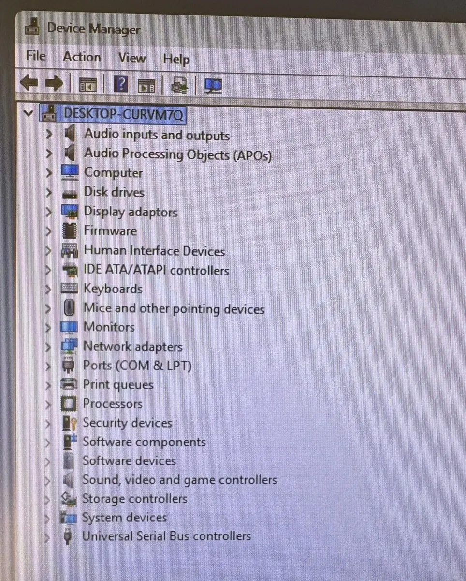Viewport: 466px width, 581px height.
Task: Select Sound, video and game controllers
Action: (179, 480)
